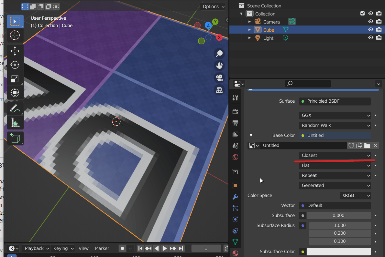Choose the Annotate tool

(15, 108)
